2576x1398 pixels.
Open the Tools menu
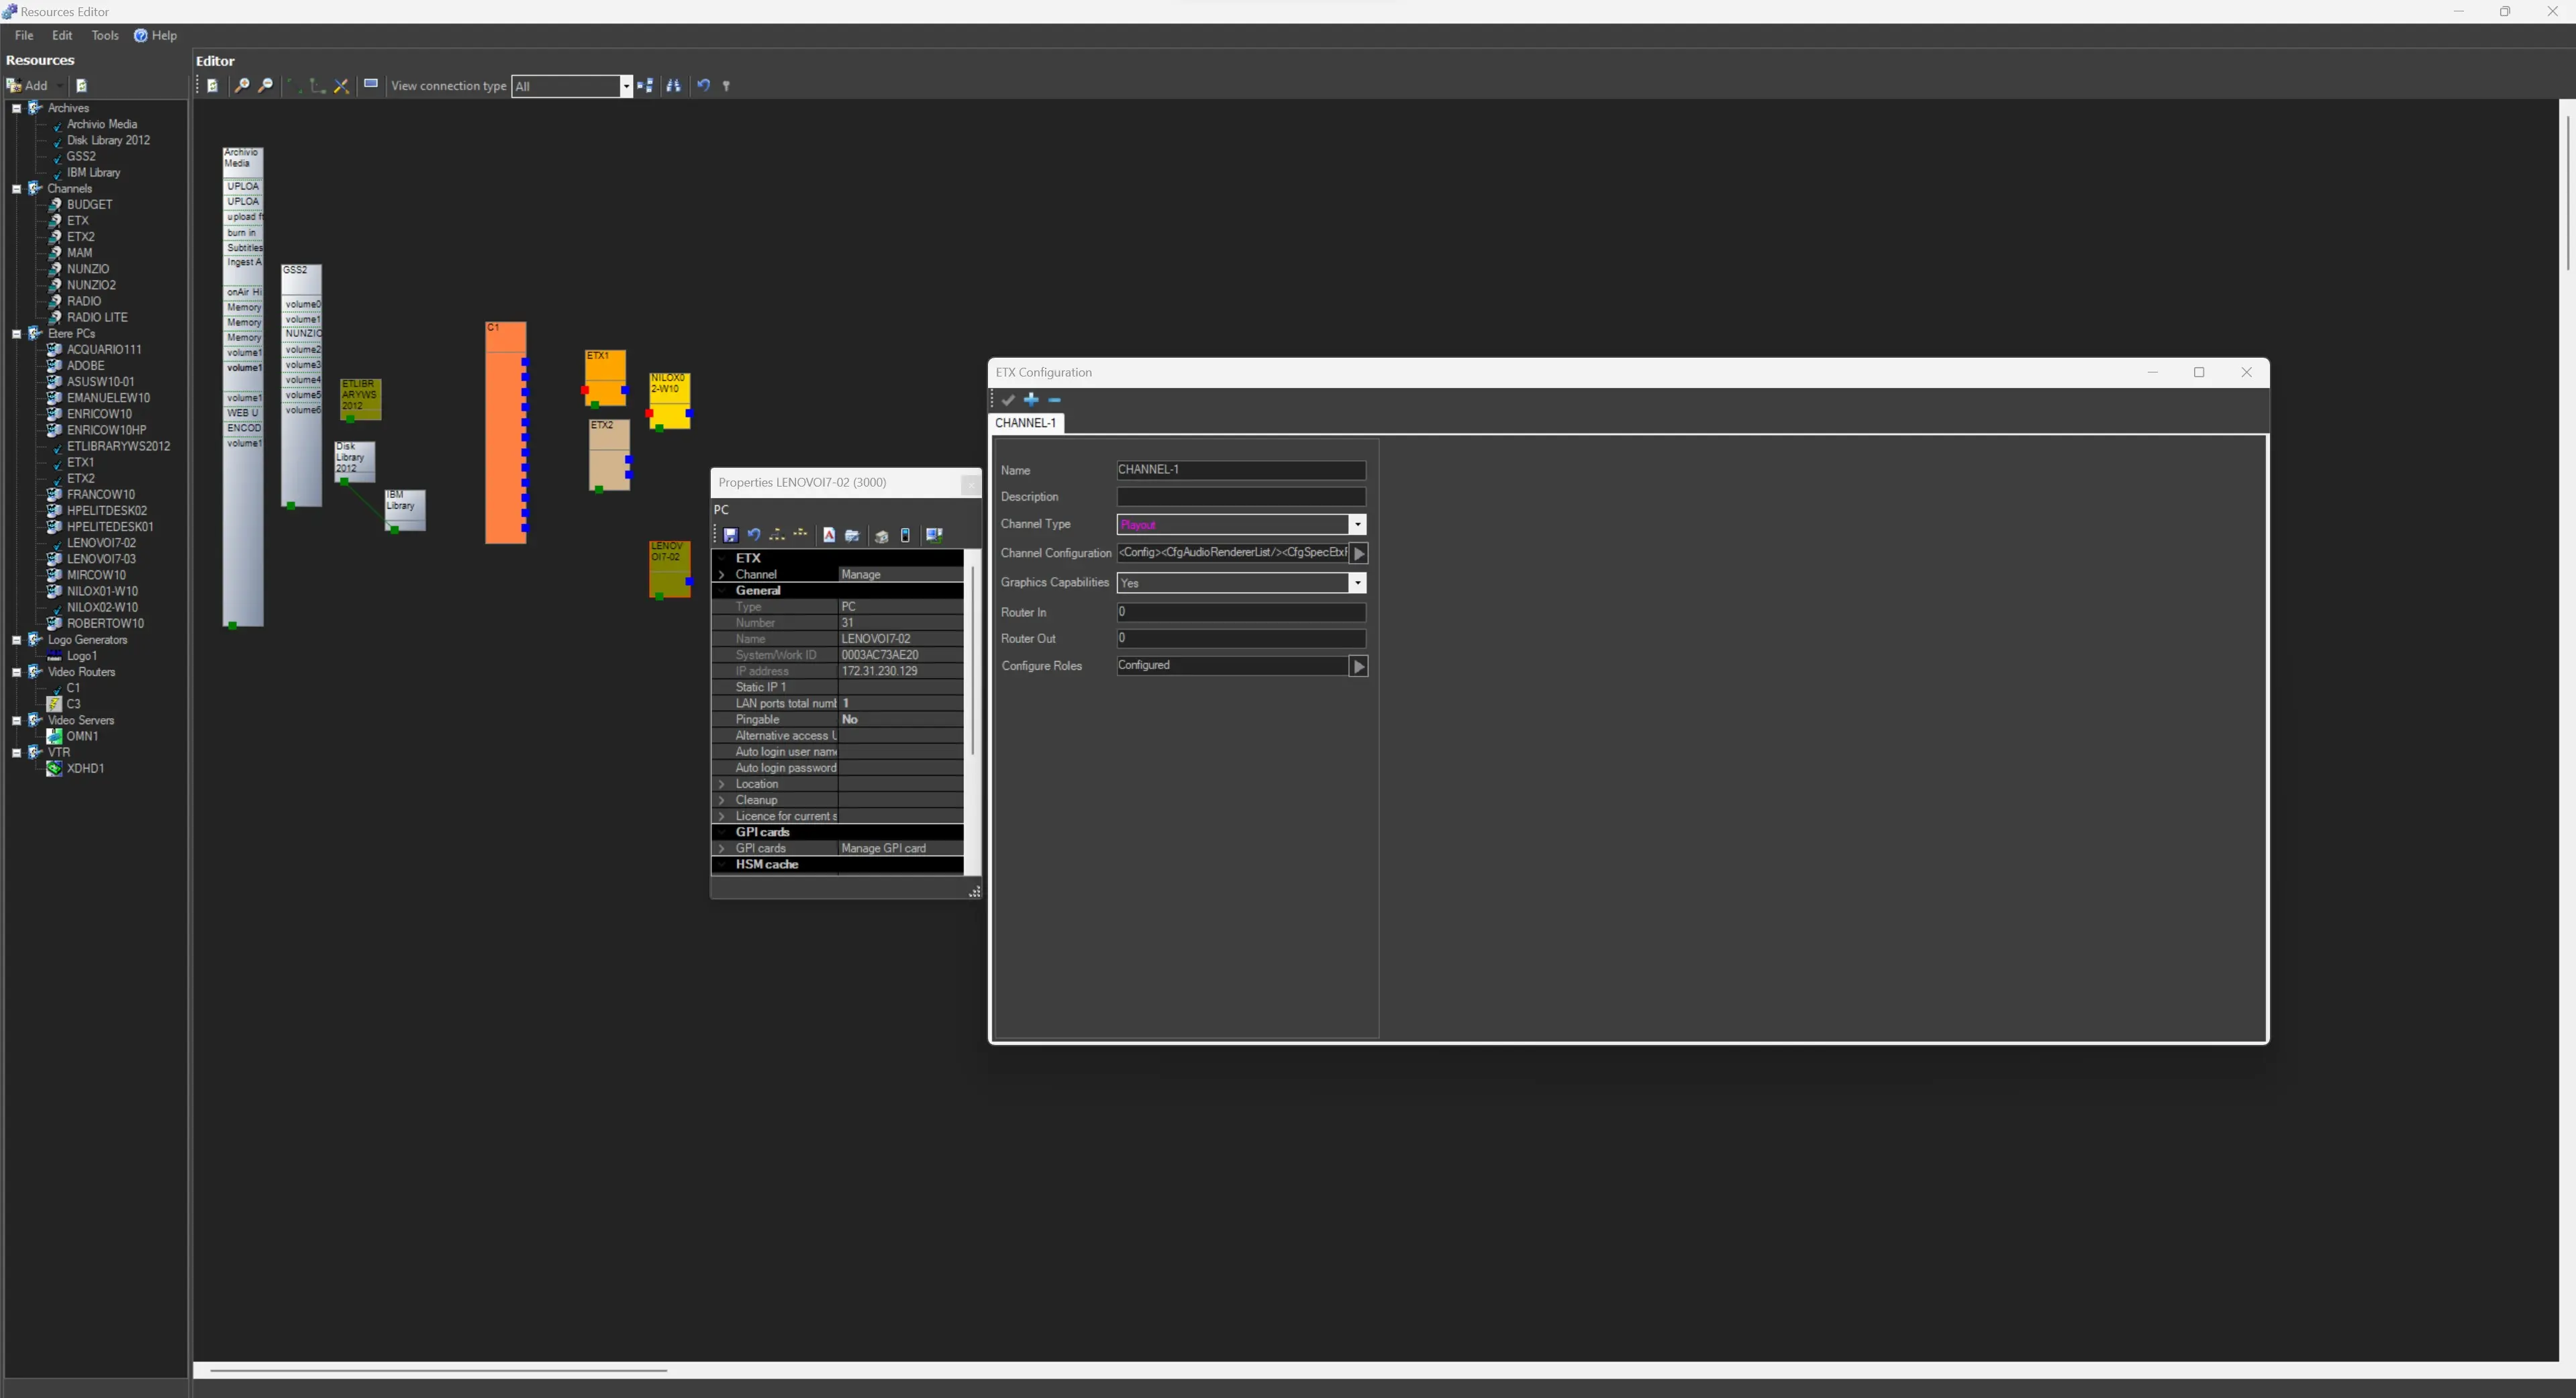point(104,35)
